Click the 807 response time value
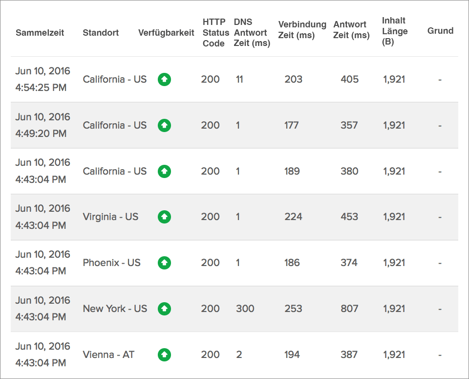Image resolution: width=469 pixels, height=379 pixels. (x=349, y=309)
